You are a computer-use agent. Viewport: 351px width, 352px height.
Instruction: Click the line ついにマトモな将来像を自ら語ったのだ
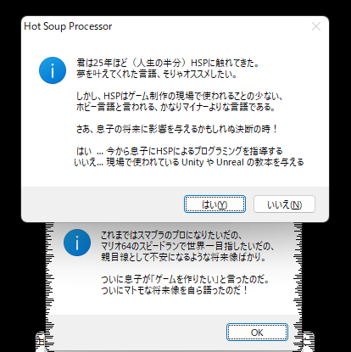pyautogui.click(x=175, y=290)
